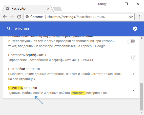Go back with the browser back arrow

point(5,17)
